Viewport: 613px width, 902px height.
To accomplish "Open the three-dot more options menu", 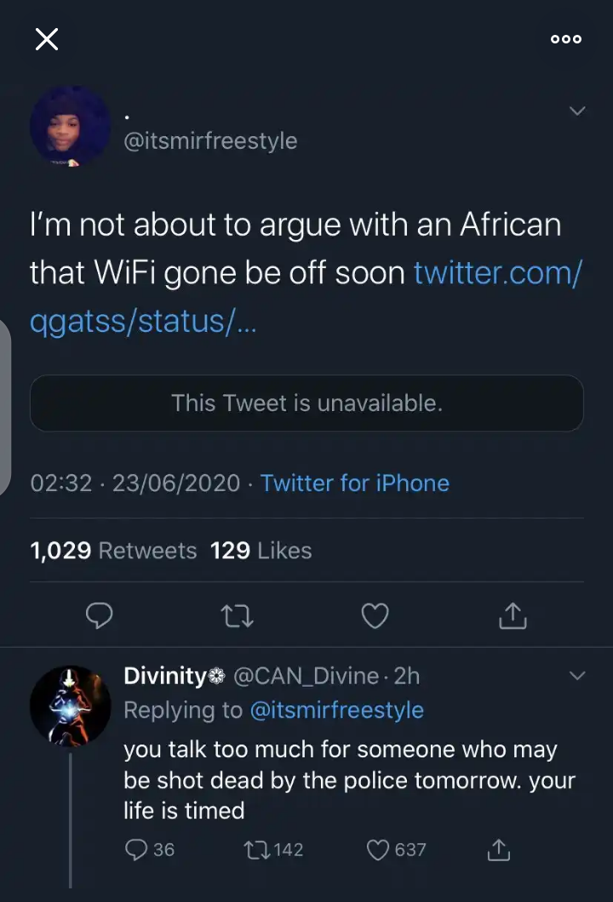I will coord(565,39).
